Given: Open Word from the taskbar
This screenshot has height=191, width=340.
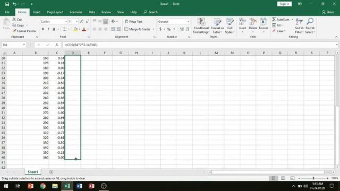Looking at the screenshot, I should (79, 186).
